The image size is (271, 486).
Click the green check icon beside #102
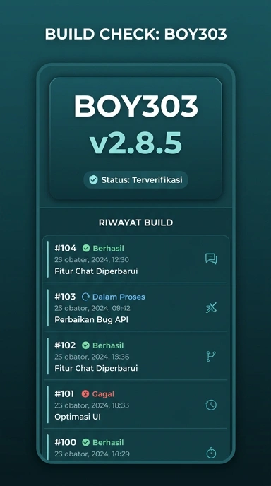(86, 345)
